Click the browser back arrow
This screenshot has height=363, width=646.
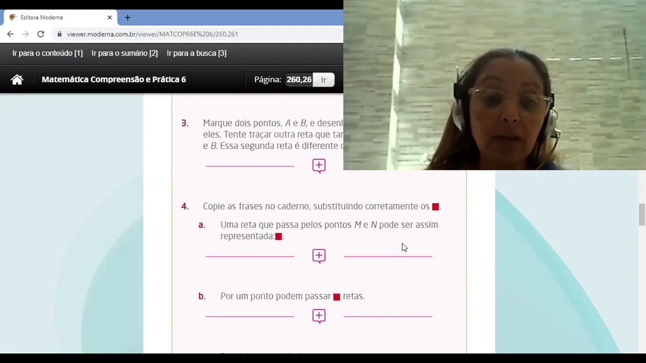11,34
